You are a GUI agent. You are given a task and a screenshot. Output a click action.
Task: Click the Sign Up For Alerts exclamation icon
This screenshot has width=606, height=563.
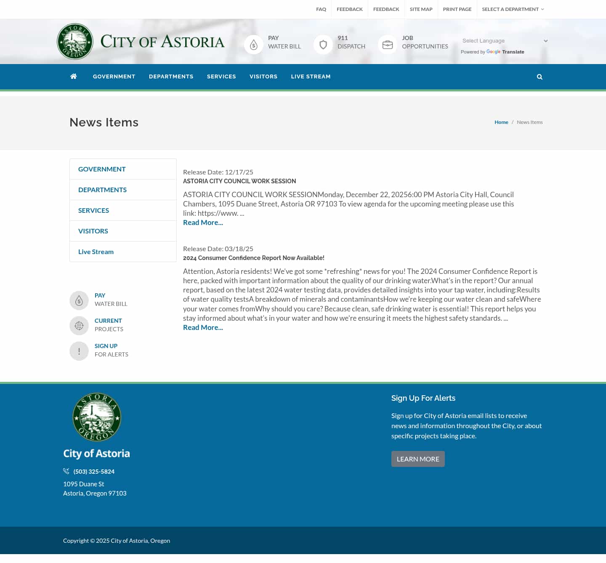[x=79, y=351]
